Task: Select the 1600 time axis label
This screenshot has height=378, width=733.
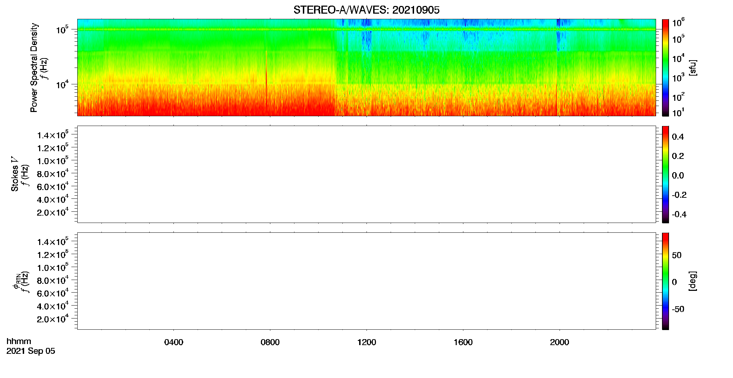Action: point(463,342)
